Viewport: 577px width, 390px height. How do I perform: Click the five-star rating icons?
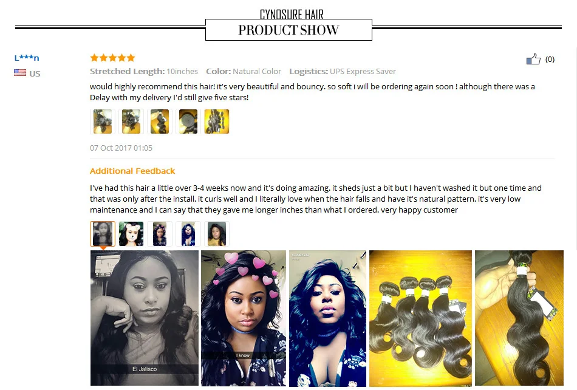click(x=112, y=58)
